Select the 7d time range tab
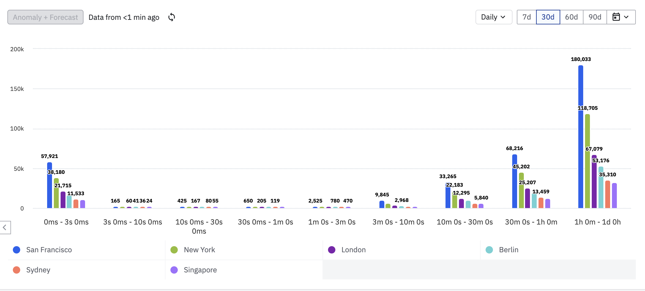The image size is (645, 291). point(527,17)
